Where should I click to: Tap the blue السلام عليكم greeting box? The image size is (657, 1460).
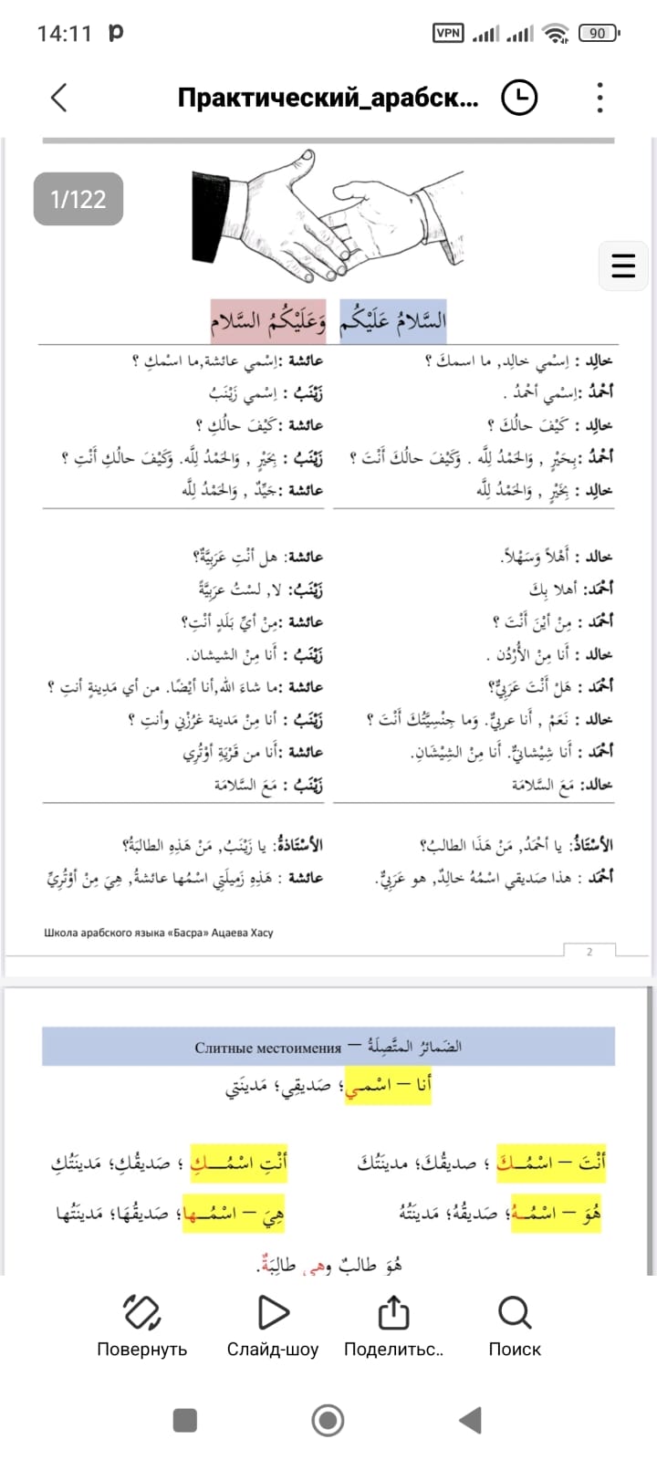coord(393,320)
